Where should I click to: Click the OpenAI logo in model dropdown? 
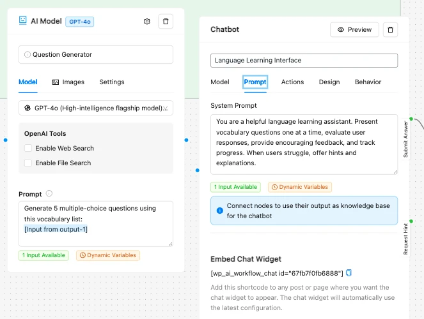[27, 108]
